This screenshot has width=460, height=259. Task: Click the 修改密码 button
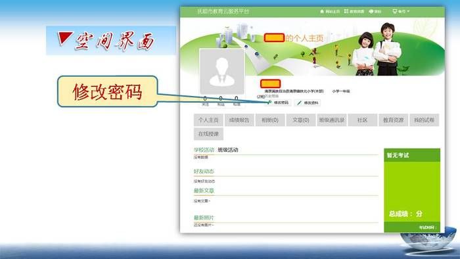[278, 103]
